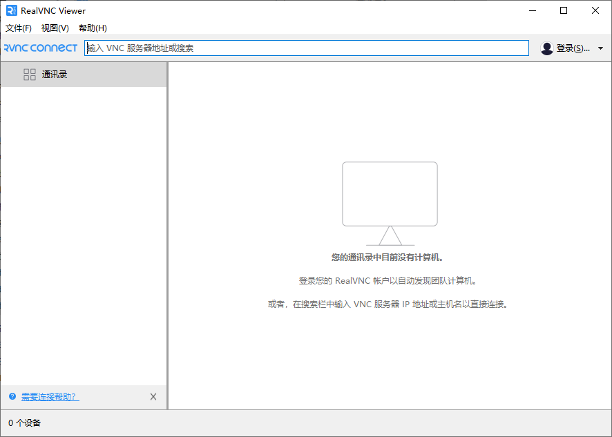Expand the sign-in dropdown arrow
This screenshot has height=437, width=612.
pyautogui.click(x=600, y=48)
